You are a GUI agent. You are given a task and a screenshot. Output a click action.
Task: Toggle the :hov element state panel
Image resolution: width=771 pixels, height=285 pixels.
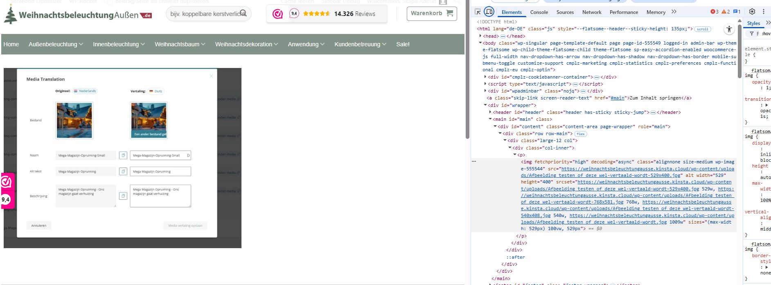pyautogui.click(x=766, y=34)
